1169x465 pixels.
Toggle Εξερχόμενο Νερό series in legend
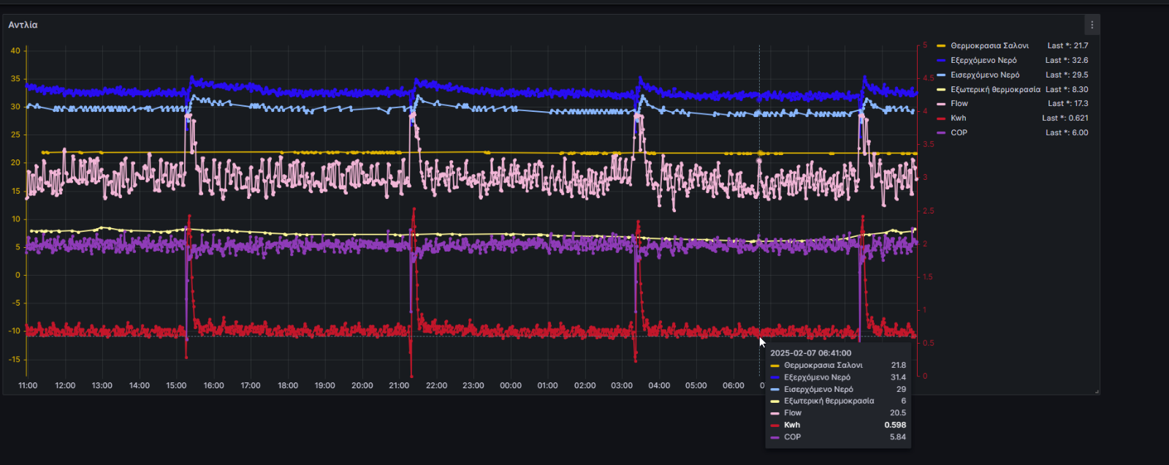[983, 60]
